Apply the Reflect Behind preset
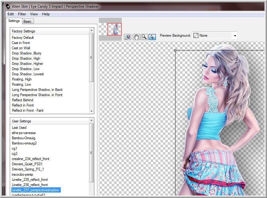 coord(23,100)
